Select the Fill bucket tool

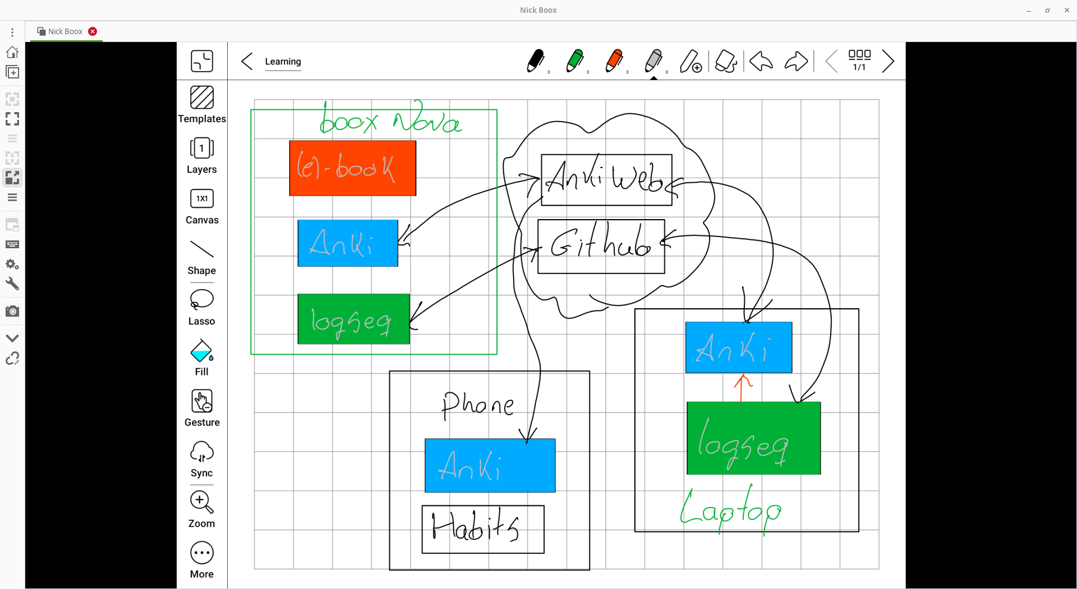coord(202,358)
